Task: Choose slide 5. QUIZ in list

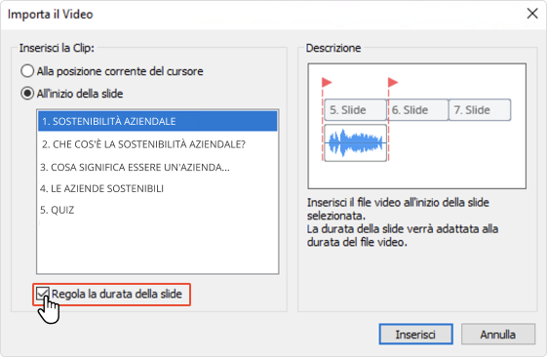Action: [158, 210]
